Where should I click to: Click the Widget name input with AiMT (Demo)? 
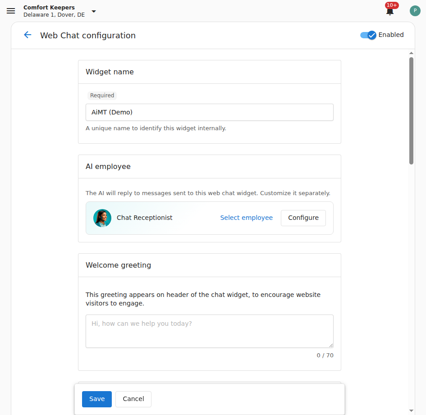tap(210, 112)
